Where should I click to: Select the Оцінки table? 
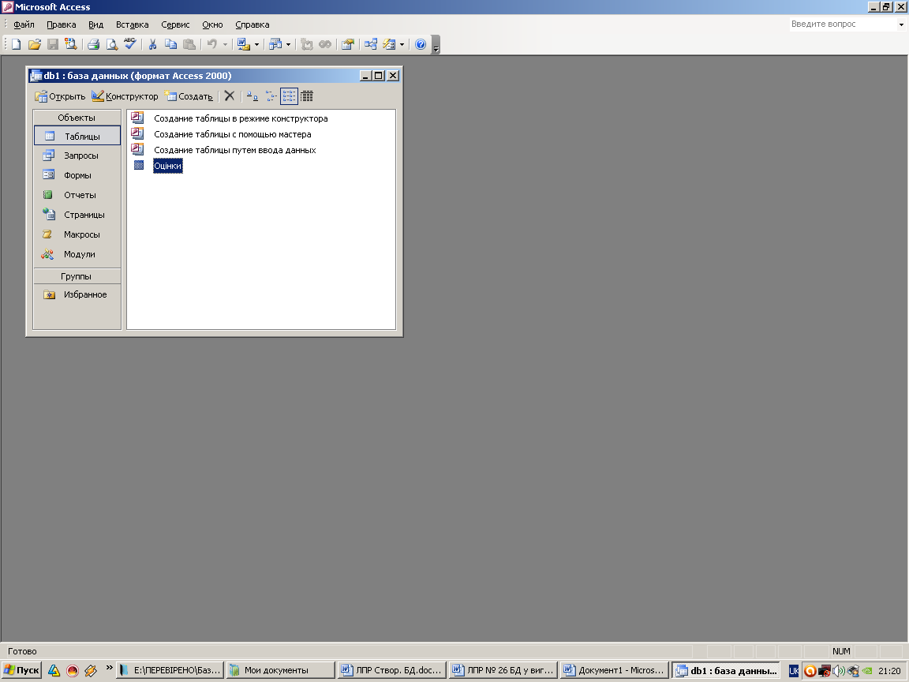tap(167, 166)
